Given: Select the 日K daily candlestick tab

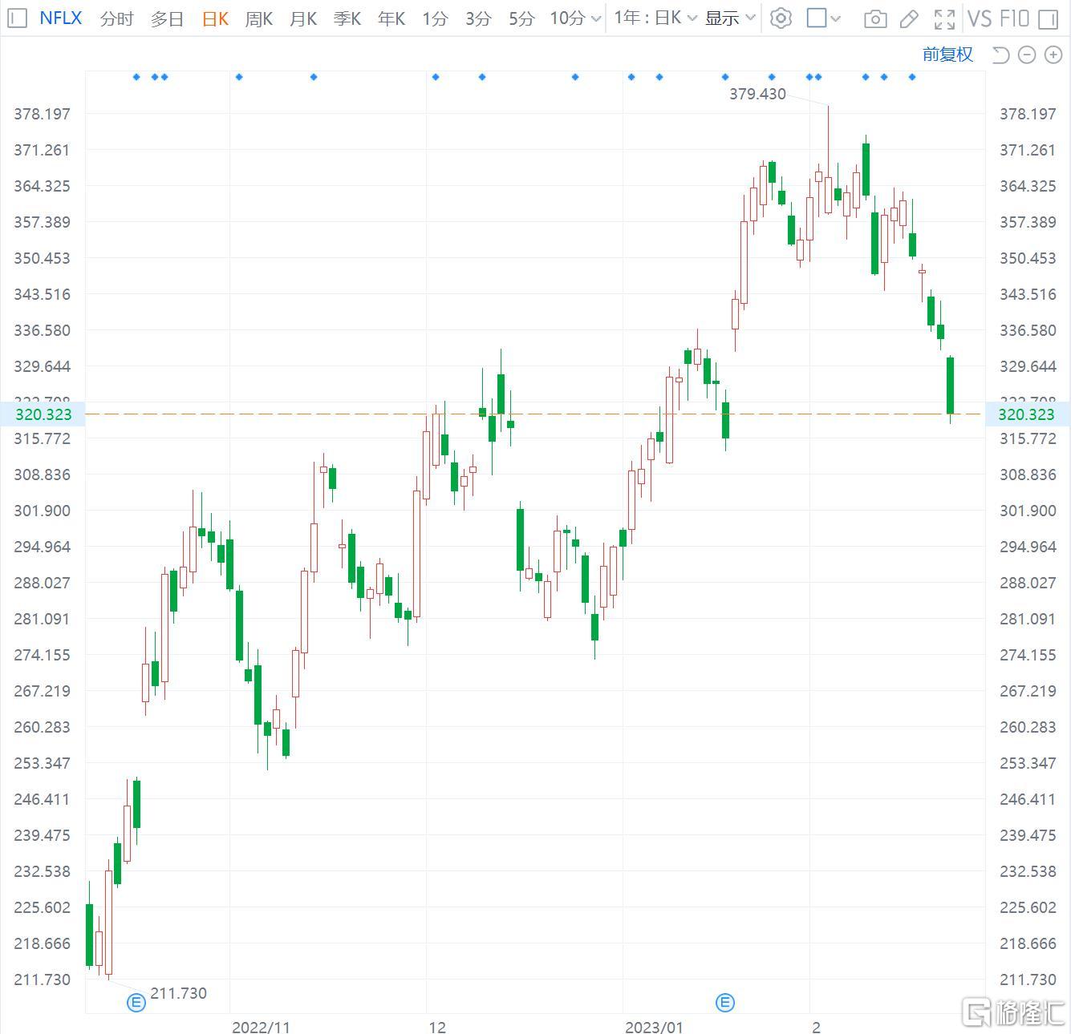Looking at the screenshot, I should (215, 18).
